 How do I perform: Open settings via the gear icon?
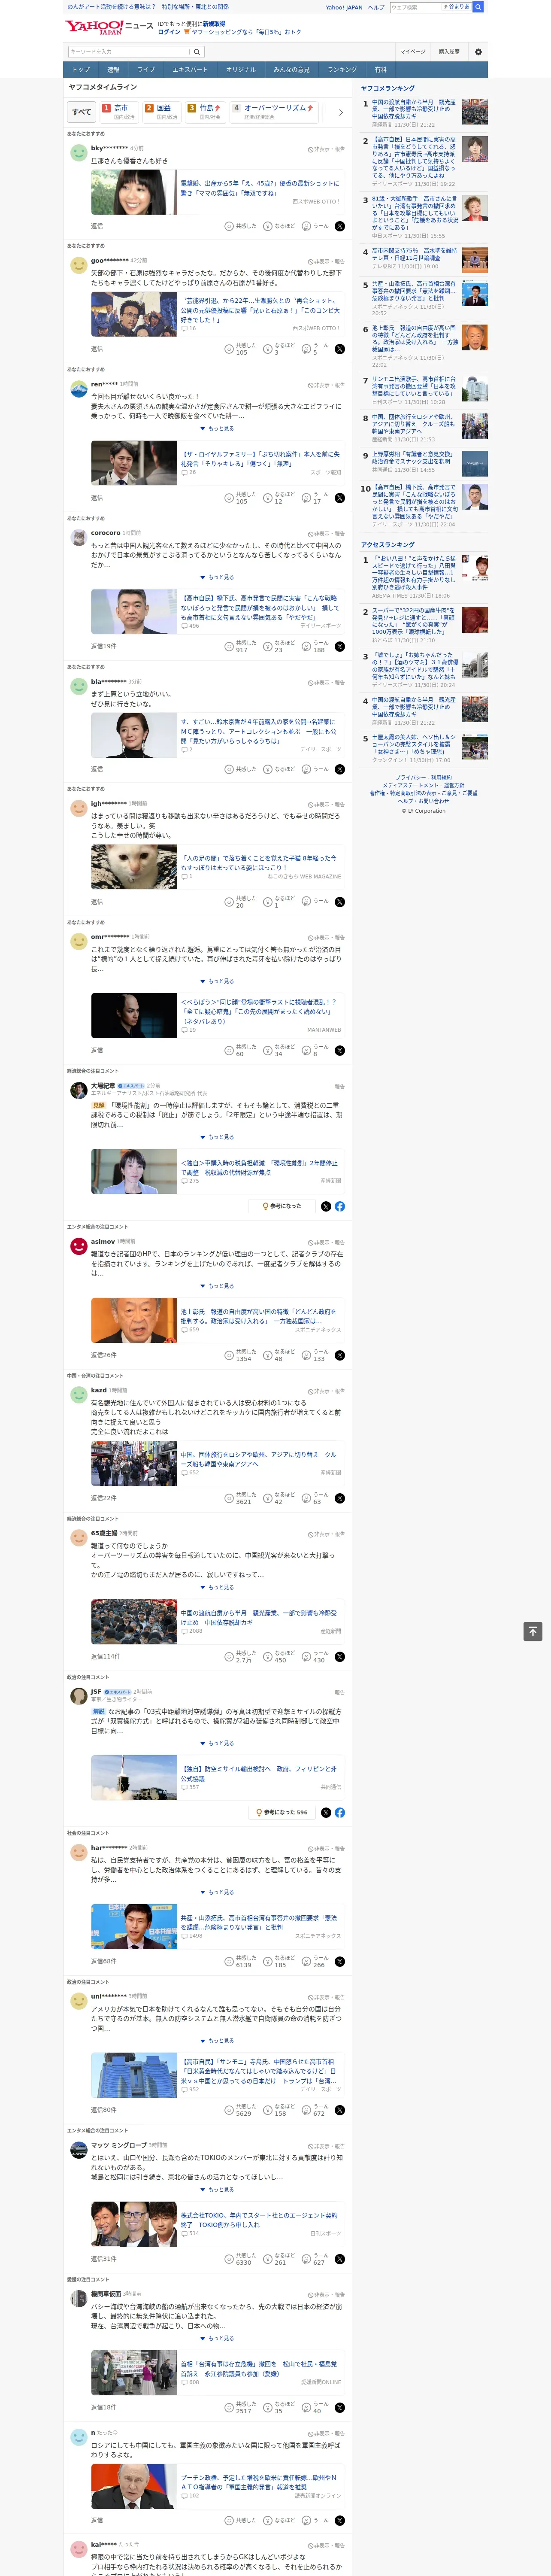[x=478, y=52]
